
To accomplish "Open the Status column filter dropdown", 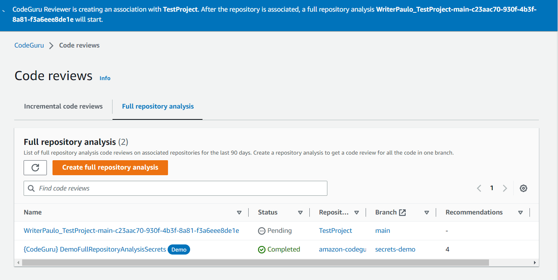I will [301, 212].
